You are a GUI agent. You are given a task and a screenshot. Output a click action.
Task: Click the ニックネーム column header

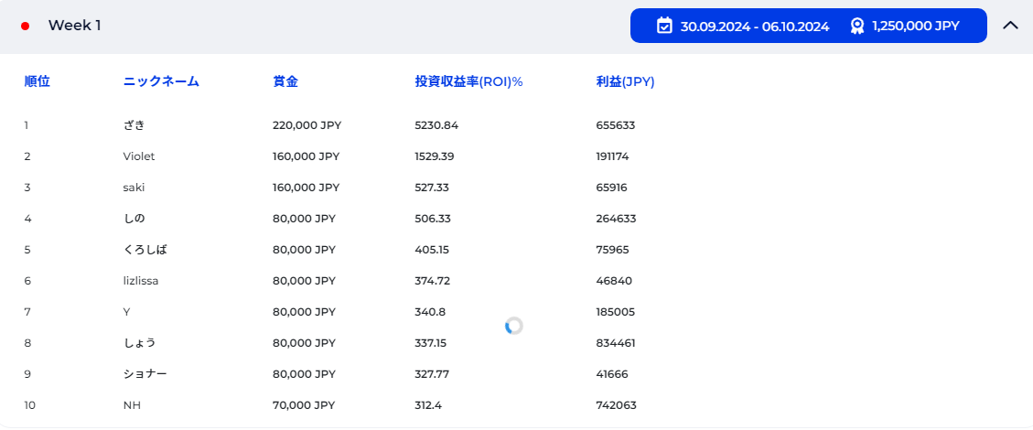click(x=161, y=81)
